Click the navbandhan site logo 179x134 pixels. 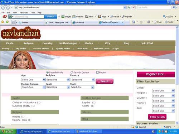pos(21,33)
